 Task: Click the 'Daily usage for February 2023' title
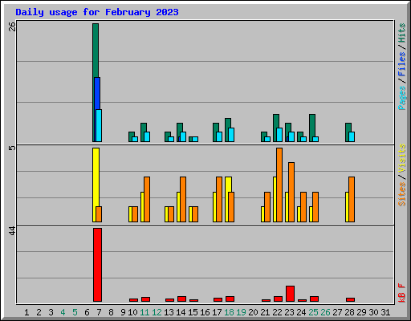click(x=97, y=12)
